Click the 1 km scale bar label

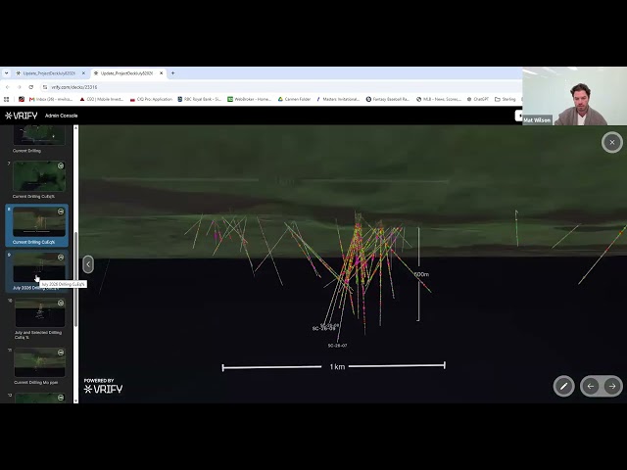tap(337, 366)
